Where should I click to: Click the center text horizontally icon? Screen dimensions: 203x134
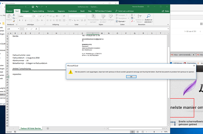pyautogui.click(x=51, y=20)
